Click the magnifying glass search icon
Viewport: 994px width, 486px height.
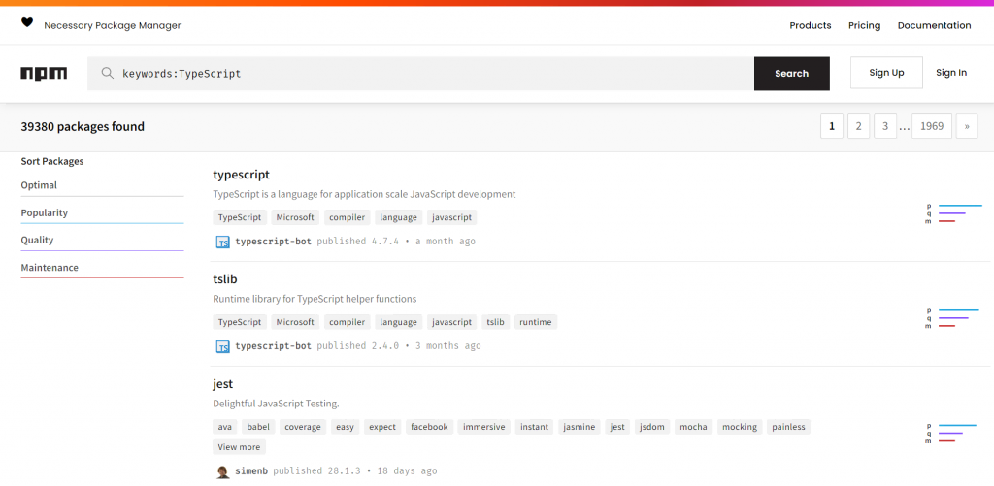[108, 73]
